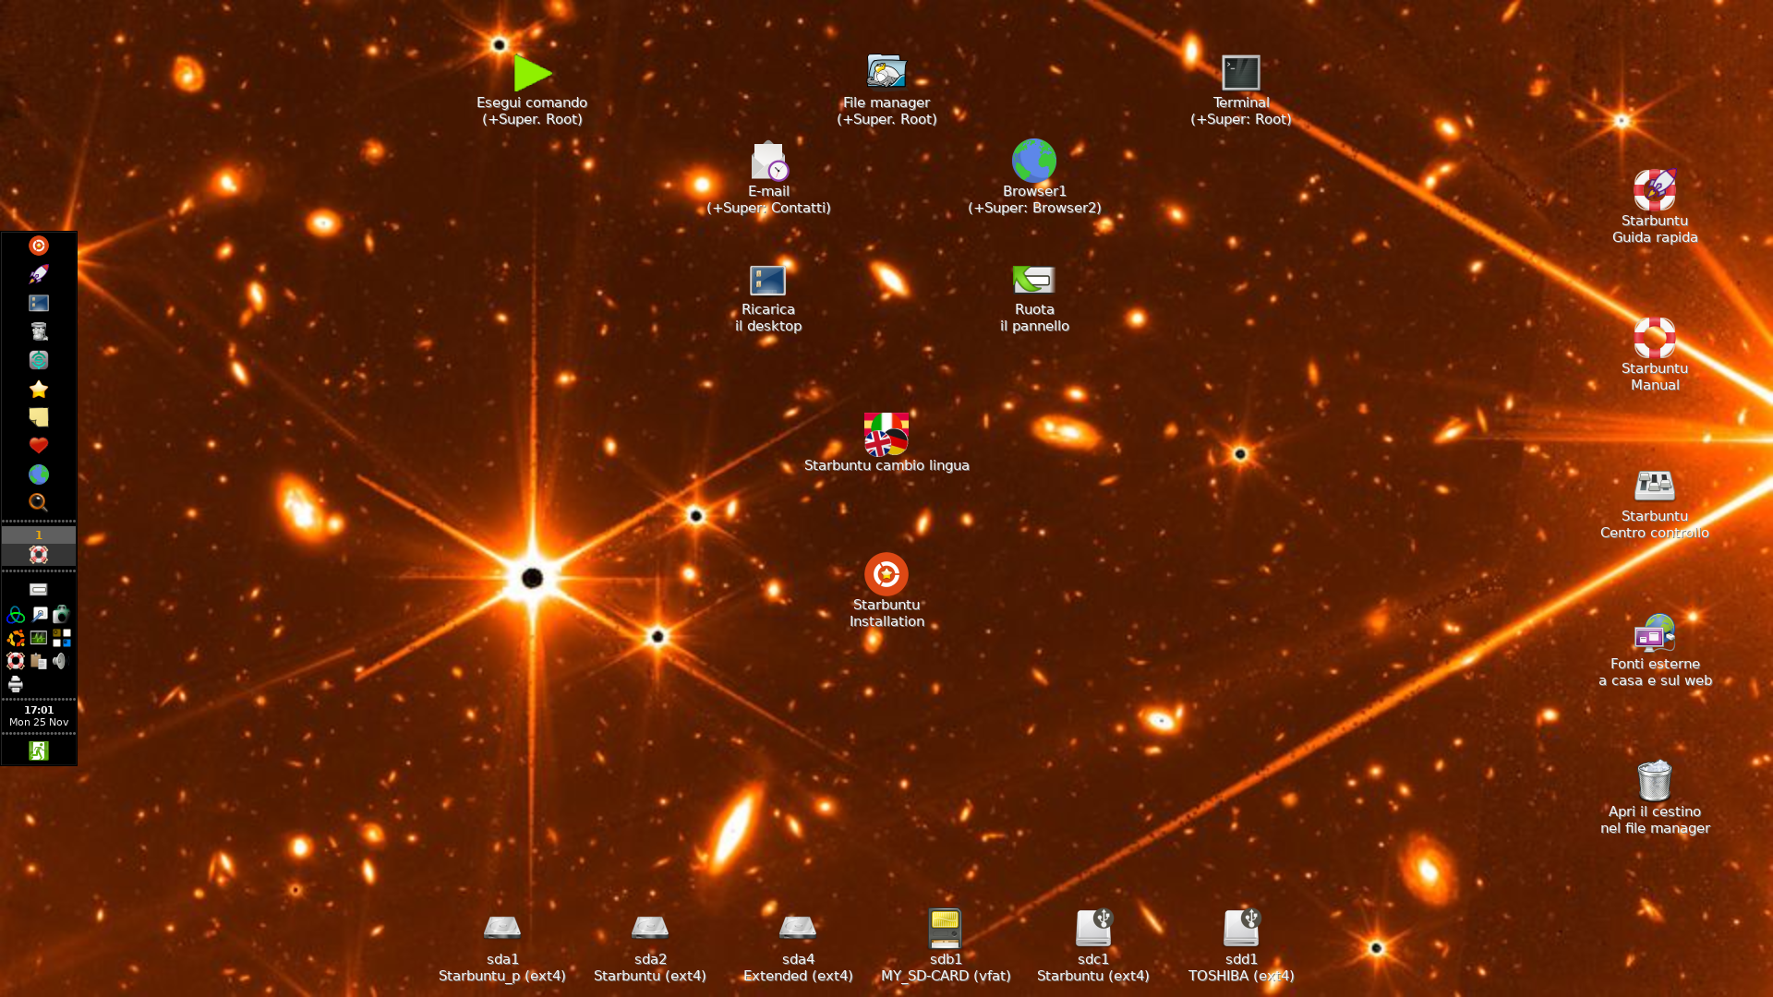The image size is (1773, 997).
Task: Start the Starbuntu Installation icon
Action: (886, 574)
